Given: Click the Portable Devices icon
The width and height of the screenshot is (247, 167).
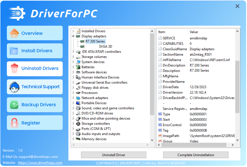Looking at the screenshot, I should pos(78,103).
